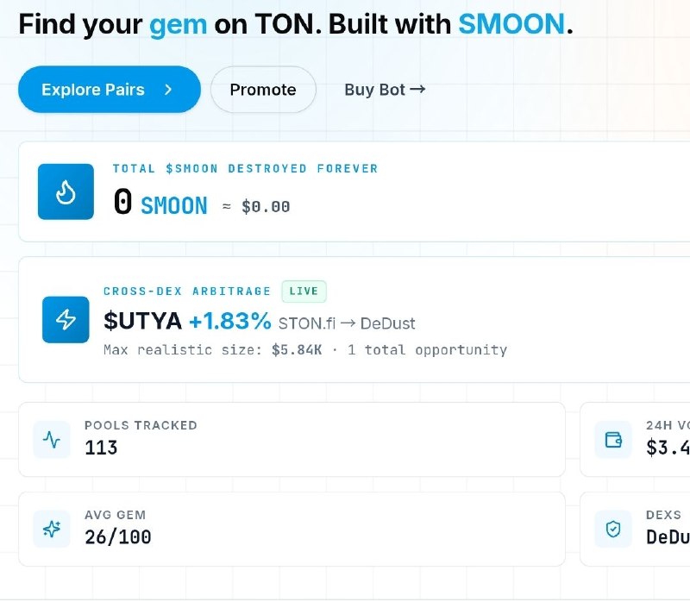This screenshot has height=602, width=690.
Task: Open the Avg Gem 26/100 stat card
Action: 292,529
